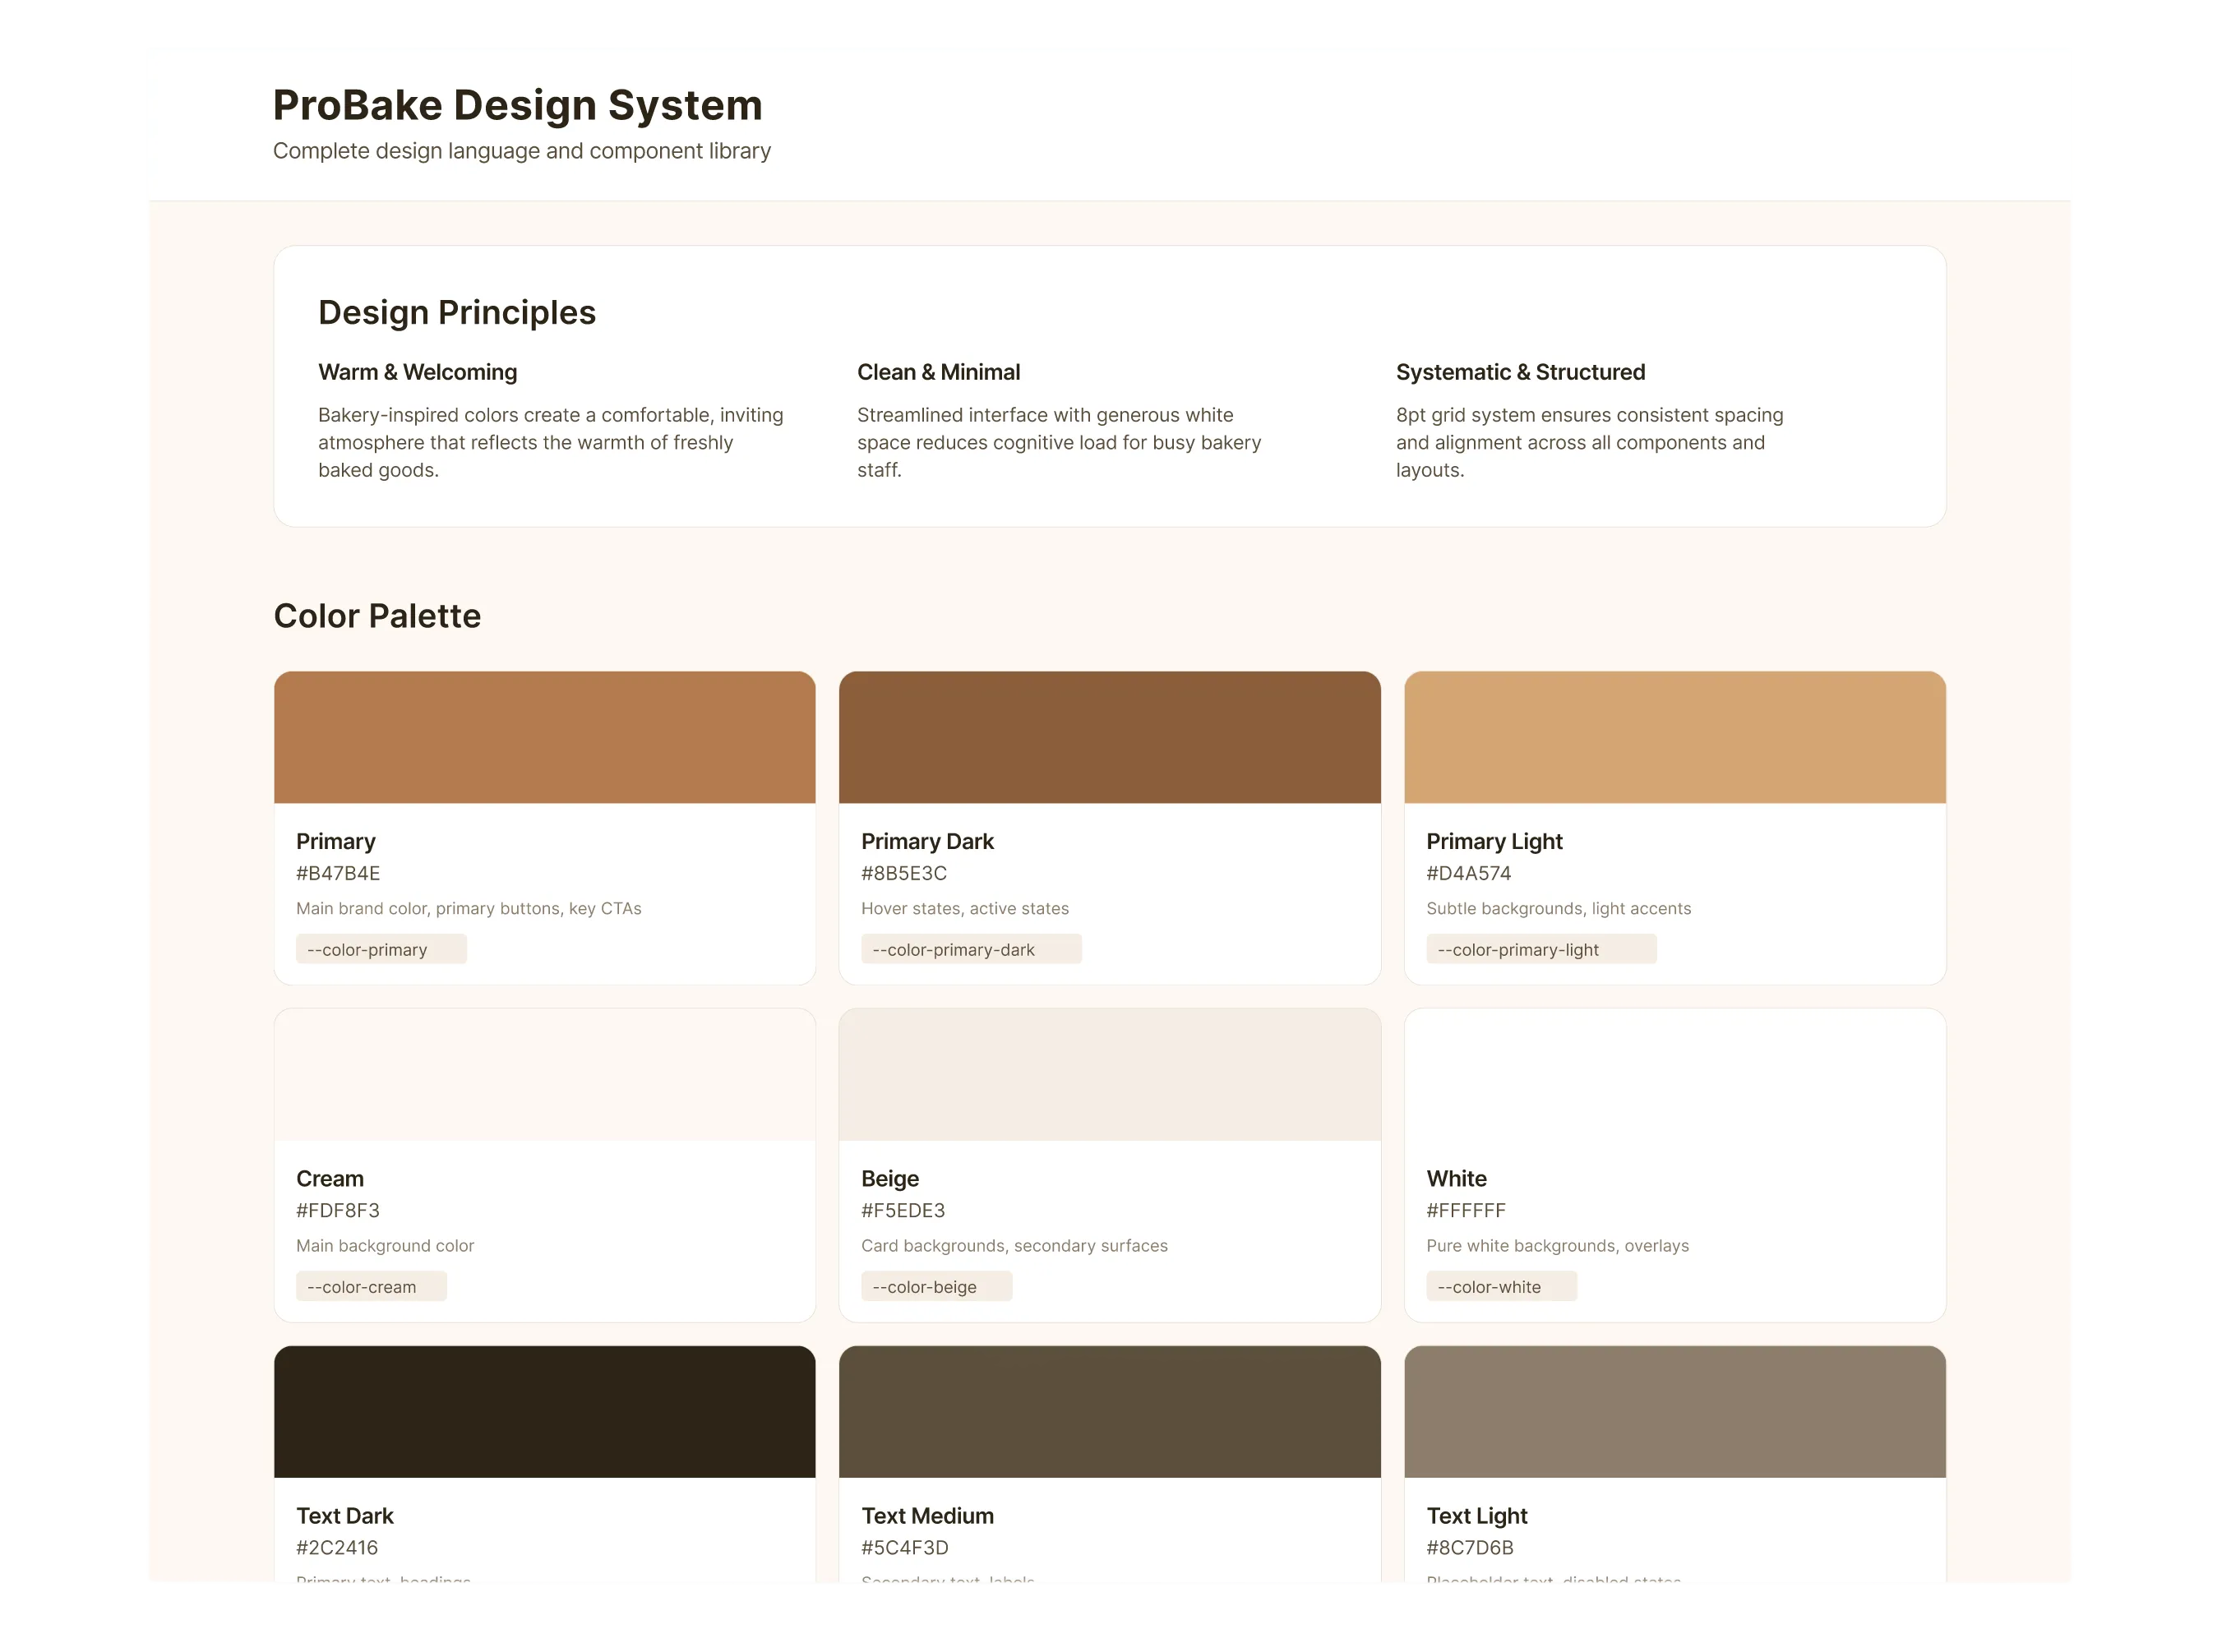Click the --color-primary-light token chip
Viewport: 2231px width, 1652px height.
pos(1540,949)
